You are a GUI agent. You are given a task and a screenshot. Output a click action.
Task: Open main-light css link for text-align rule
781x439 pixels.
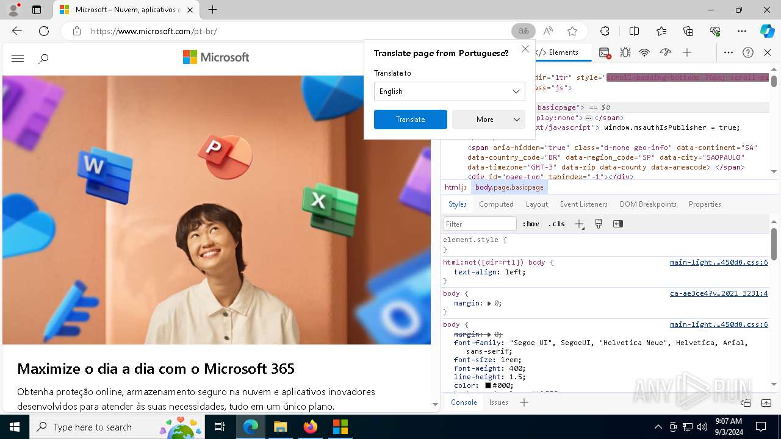(719, 262)
